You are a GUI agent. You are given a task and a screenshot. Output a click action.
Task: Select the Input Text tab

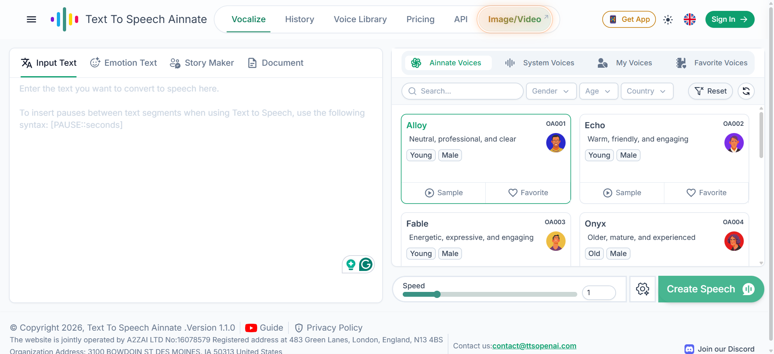[48, 63]
